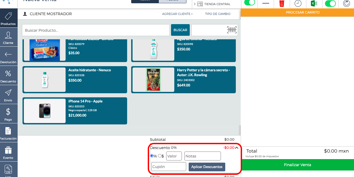Switch to the Pedido tab
Image resolution: width=354 pixels, height=177 pixels.
pos(173,1)
